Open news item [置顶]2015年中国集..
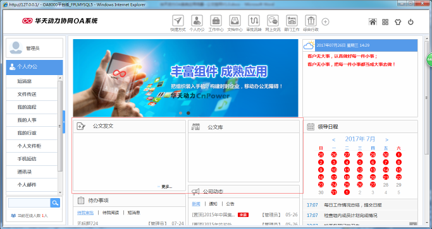This screenshot has height=229, width=432. (214, 214)
